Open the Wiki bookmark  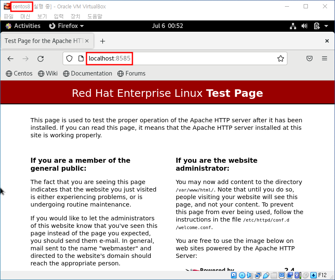[x=48, y=73]
